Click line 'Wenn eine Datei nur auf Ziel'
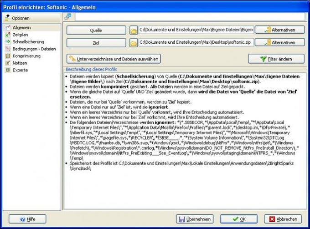Screen dimensions: 310x229 (x=119, y=107)
